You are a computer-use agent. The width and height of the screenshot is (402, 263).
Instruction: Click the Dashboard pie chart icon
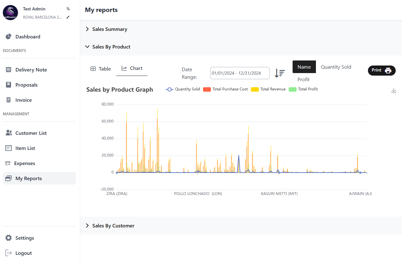coord(9,37)
